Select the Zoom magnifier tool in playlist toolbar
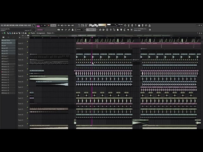 [23, 33]
